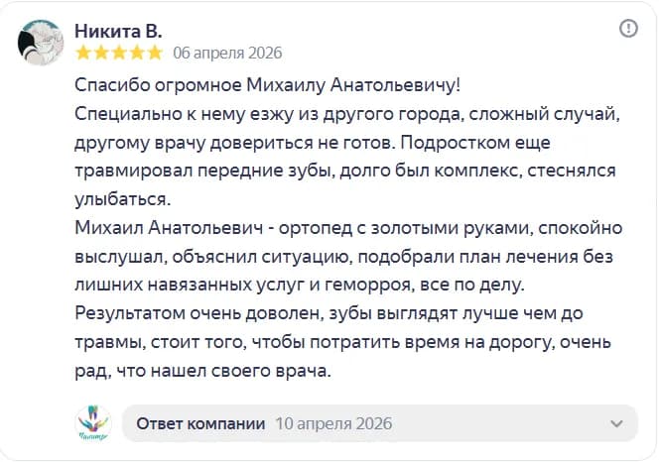Click the "Ответ компании" label
Image resolution: width=659 pixels, height=462 pixels.
(x=200, y=423)
